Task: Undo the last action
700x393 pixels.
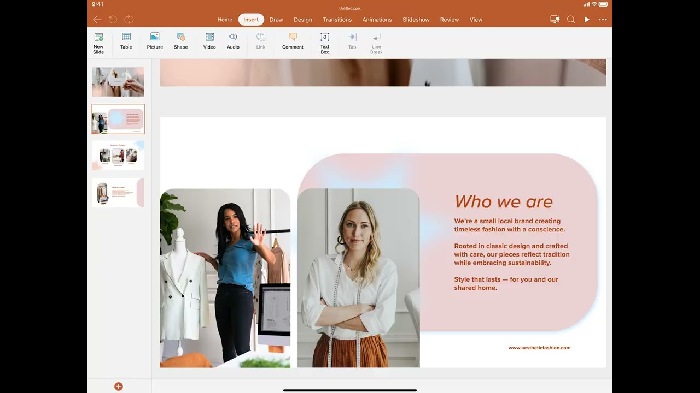Action: coord(113,20)
